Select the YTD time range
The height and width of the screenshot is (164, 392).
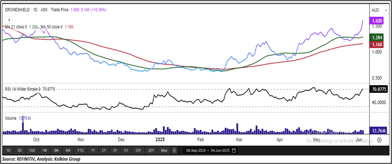[x=80, y=150]
